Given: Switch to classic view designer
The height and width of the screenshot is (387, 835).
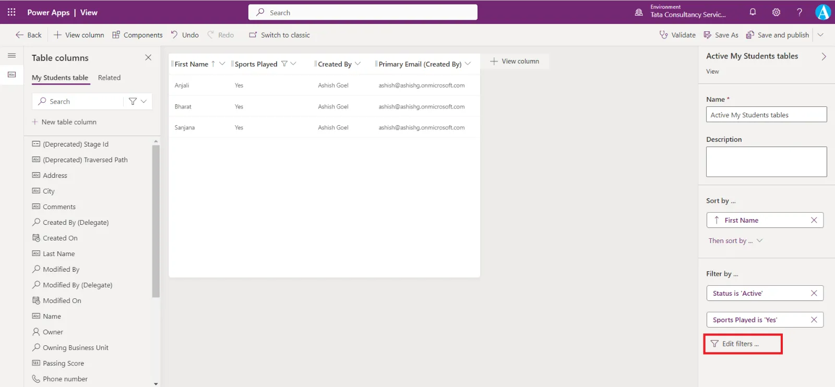Looking at the screenshot, I should pyautogui.click(x=279, y=35).
